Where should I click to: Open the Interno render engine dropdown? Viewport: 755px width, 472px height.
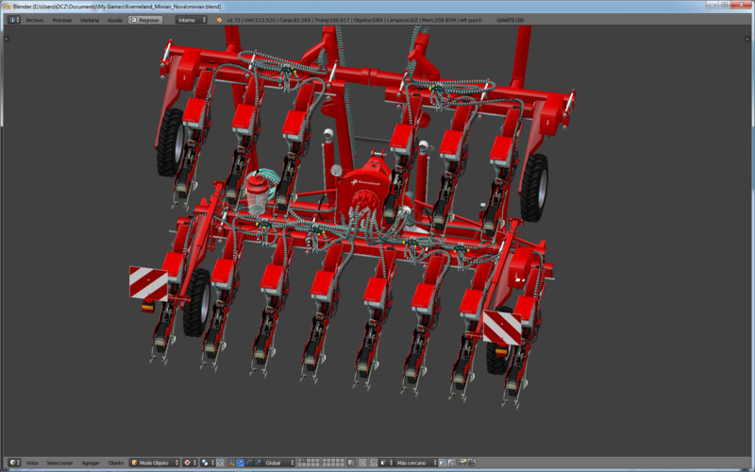point(191,19)
